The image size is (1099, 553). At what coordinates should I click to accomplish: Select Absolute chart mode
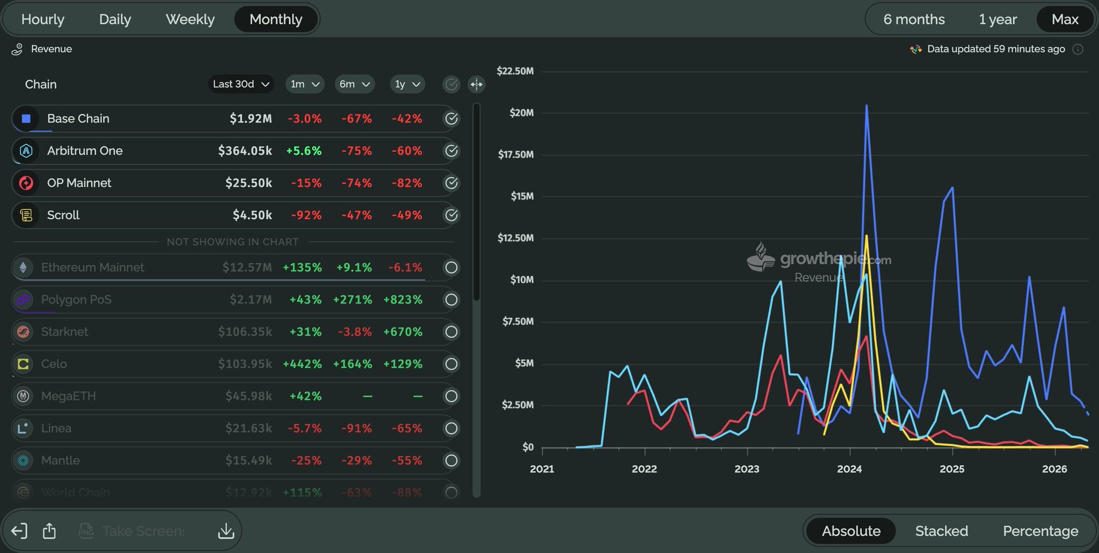click(x=851, y=531)
